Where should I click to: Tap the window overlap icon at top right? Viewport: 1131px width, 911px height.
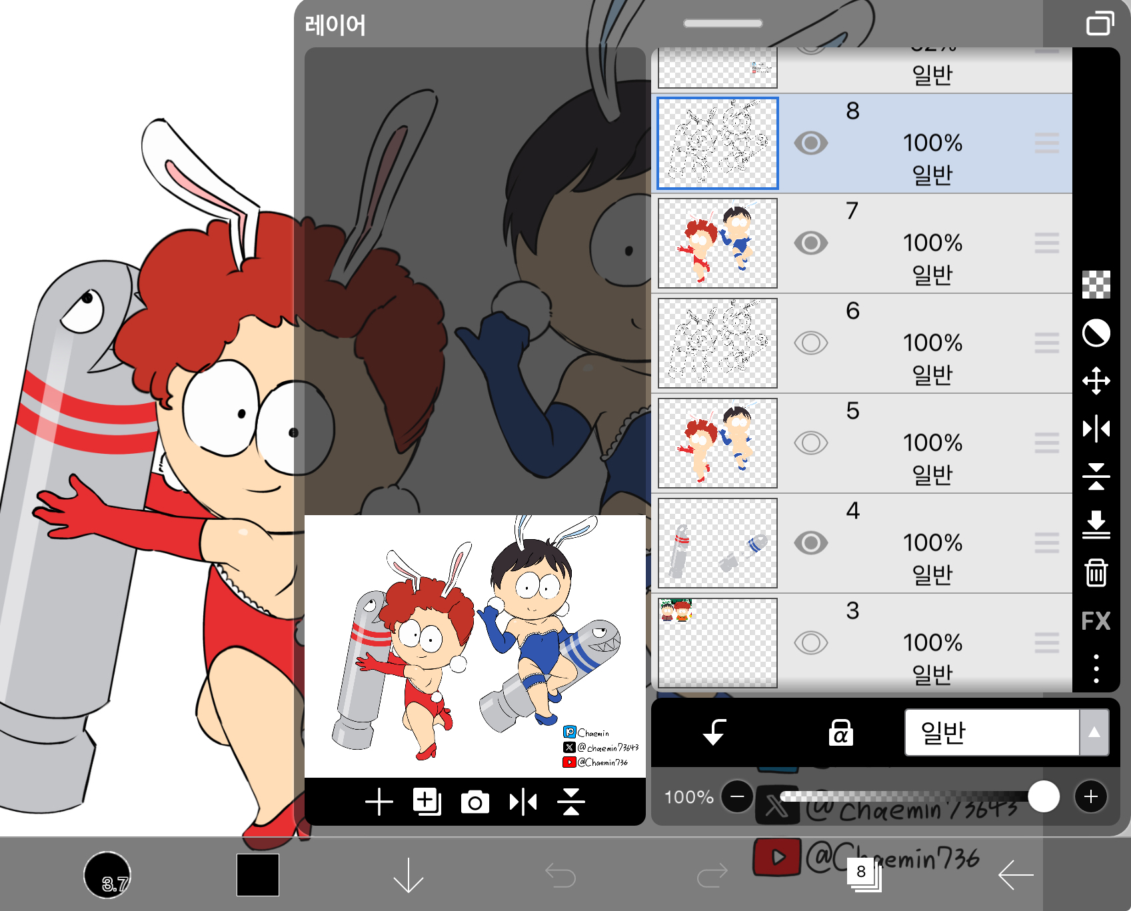[1100, 23]
